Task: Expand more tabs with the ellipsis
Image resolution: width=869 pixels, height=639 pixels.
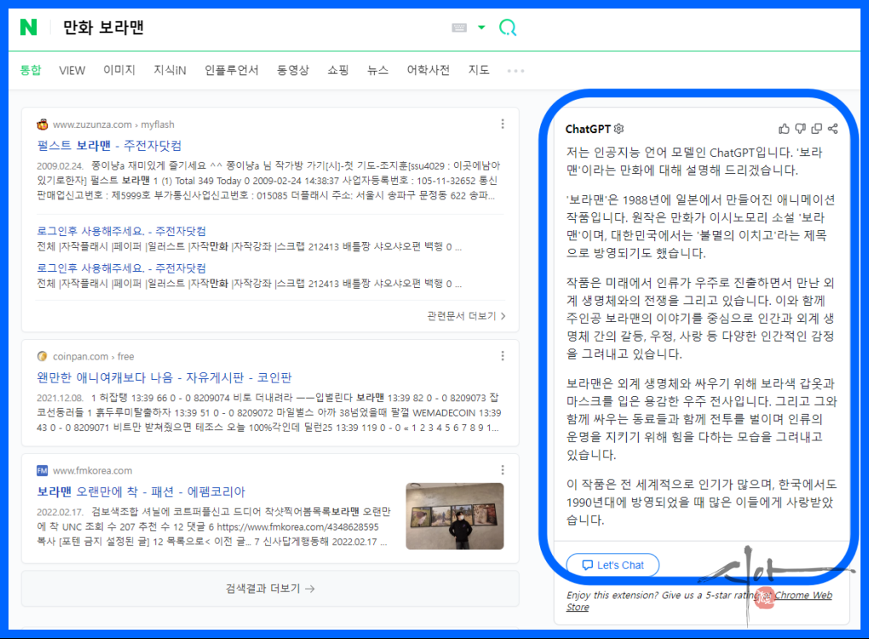Action: click(515, 71)
